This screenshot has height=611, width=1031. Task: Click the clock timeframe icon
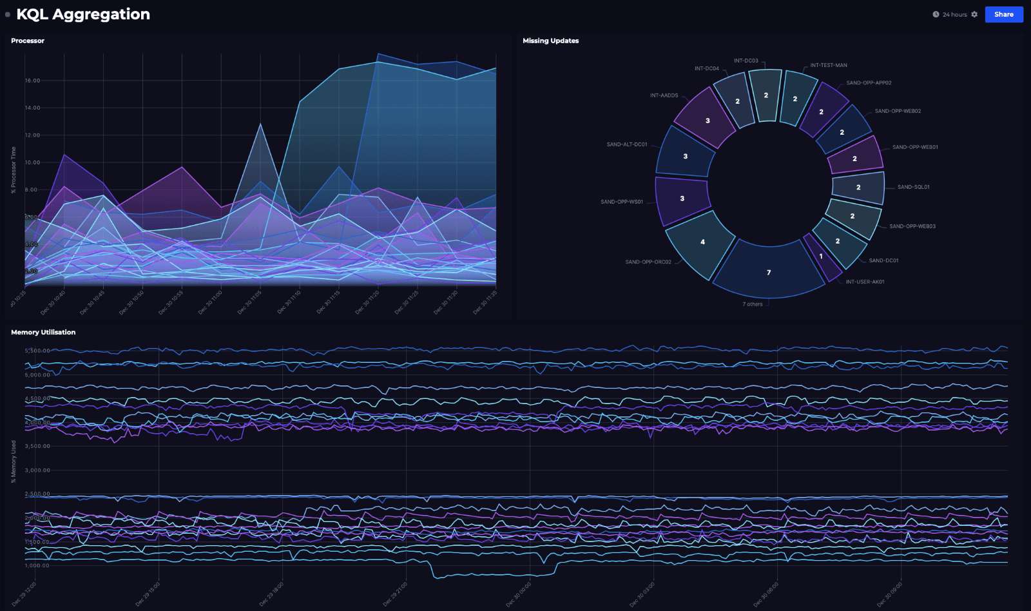pyautogui.click(x=936, y=14)
